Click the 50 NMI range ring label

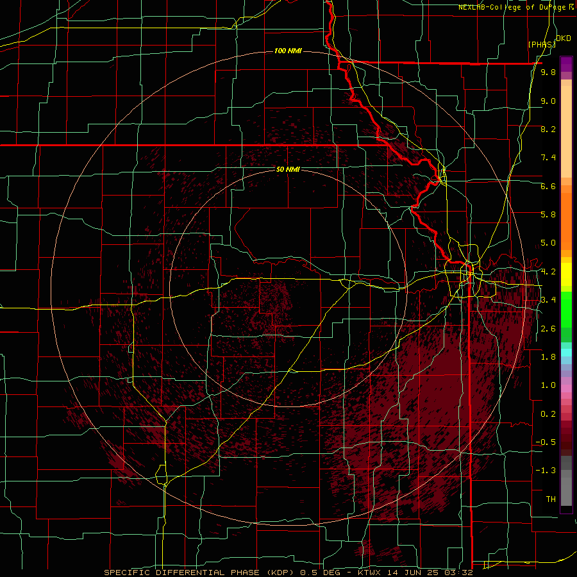point(288,169)
